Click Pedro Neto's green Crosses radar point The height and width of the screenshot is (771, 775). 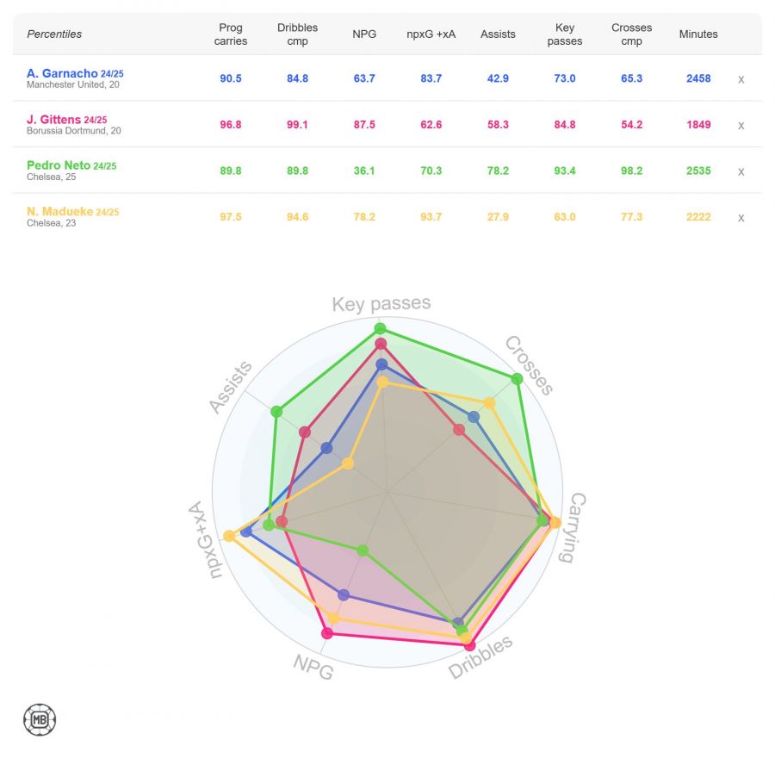[517, 379]
